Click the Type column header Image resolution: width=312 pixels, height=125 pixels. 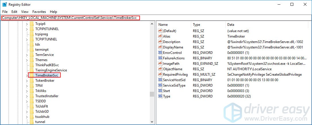[208, 25]
